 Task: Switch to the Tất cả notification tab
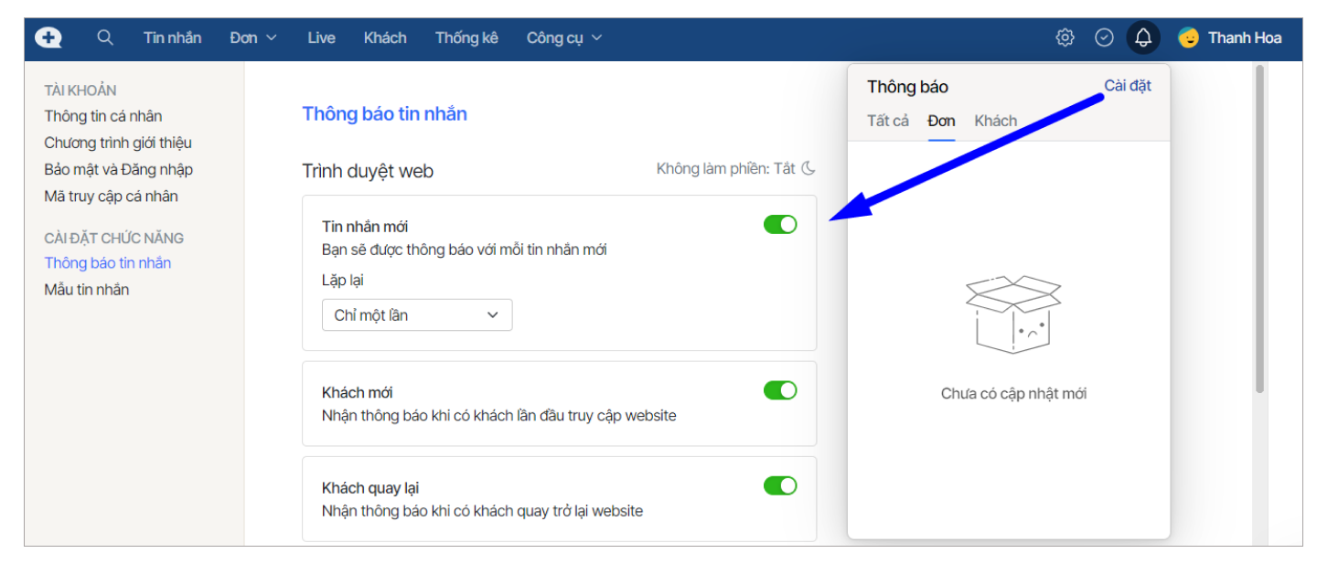[887, 121]
